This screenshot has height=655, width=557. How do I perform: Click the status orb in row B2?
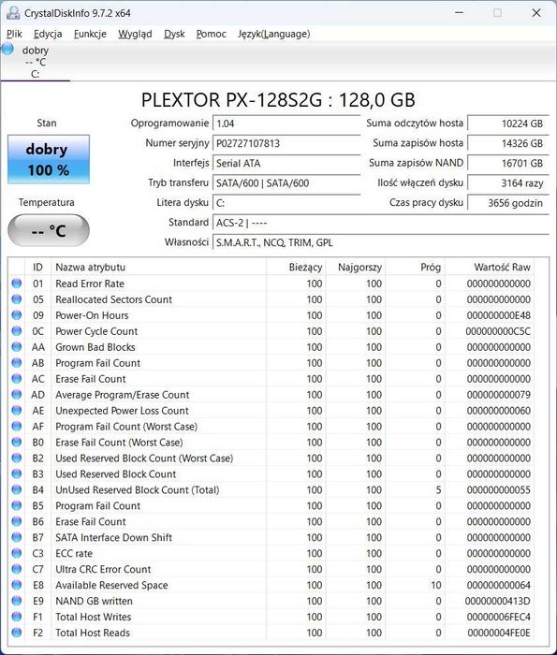(17, 458)
